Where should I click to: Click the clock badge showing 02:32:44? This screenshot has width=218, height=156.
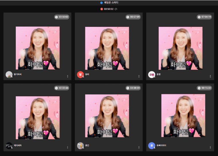click(62, 88)
